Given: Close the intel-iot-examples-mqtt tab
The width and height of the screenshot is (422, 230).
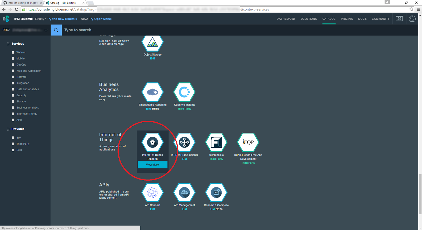Looking at the screenshot, I should point(41,3).
